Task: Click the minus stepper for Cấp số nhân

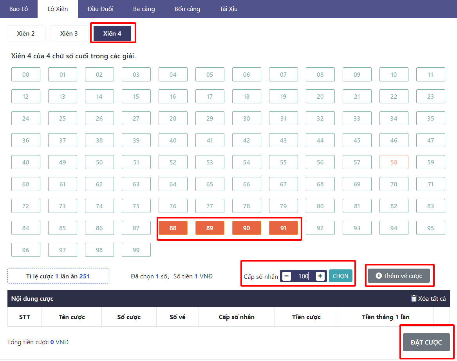Action: click(x=287, y=276)
